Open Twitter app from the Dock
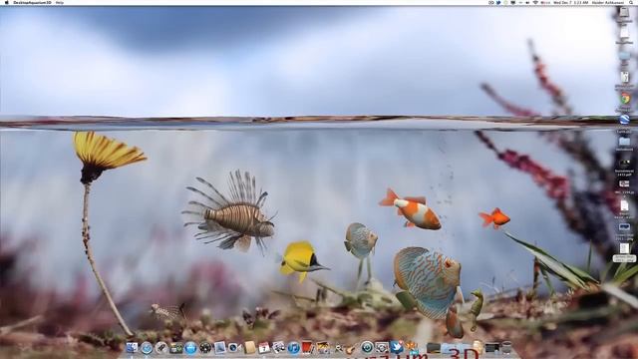The image size is (638, 359). (x=397, y=347)
